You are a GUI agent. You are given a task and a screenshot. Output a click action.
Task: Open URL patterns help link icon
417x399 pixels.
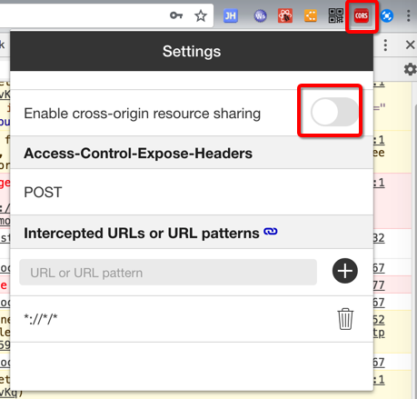pyautogui.click(x=271, y=232)
